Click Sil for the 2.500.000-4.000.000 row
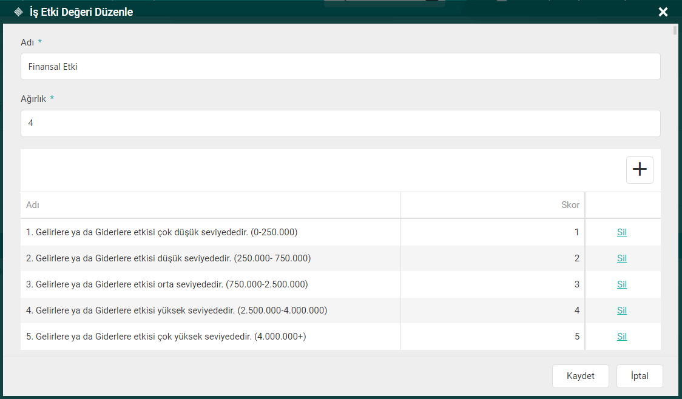The image size is (682, 399). pyautogui.click(x=622, y=310)
